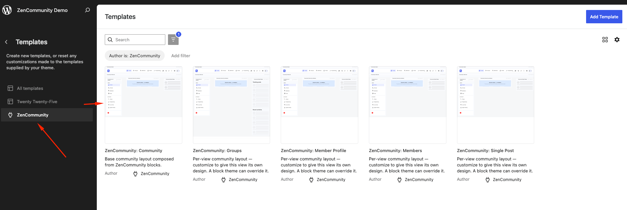Select ZenCommunity in sidebar
The width and height of the screenshot is (627, 210).
tap(47, 115)
